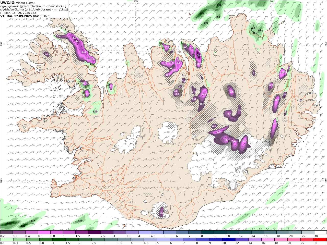Image resolution: width=327 pixels, height=245 pixels.
Task: Click the UWC/IG title in the header box
Action: [x=7, y=3]
